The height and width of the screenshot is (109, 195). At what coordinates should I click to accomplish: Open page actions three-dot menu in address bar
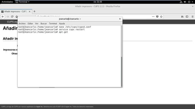pos(153,17)
